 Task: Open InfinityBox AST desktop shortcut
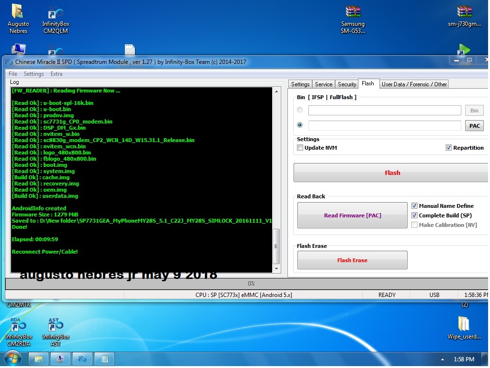tap(56, 332)
